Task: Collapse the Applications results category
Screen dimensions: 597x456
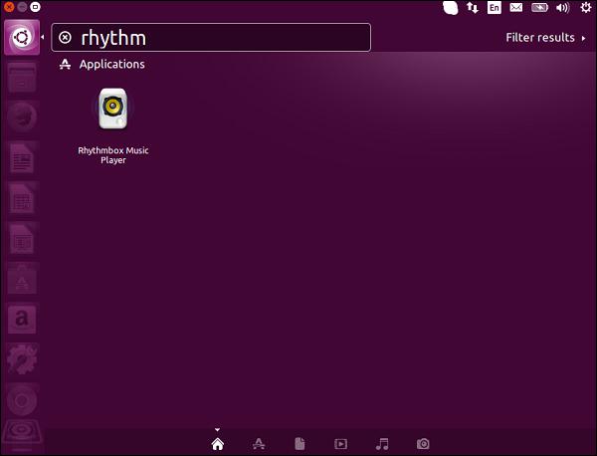Action: coord(111,65)
